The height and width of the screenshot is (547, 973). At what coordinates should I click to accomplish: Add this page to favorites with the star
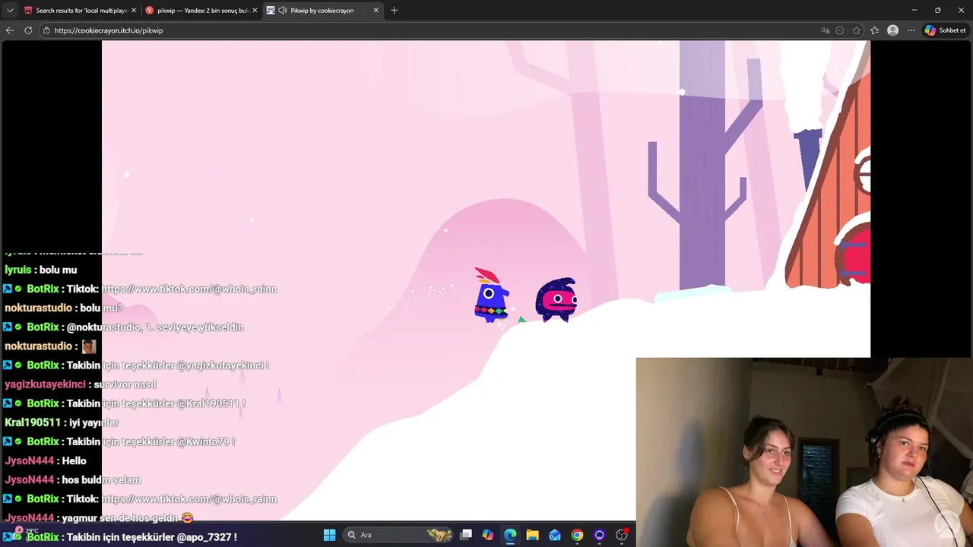pos(857,30)
